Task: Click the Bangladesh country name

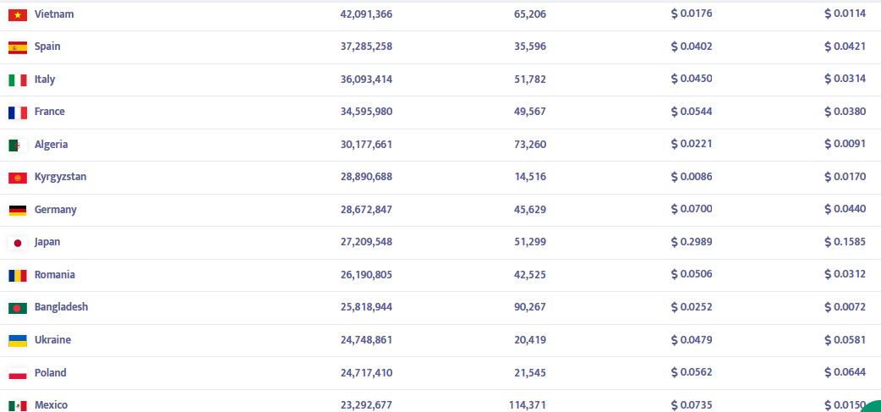Action: tap(61, 307)
